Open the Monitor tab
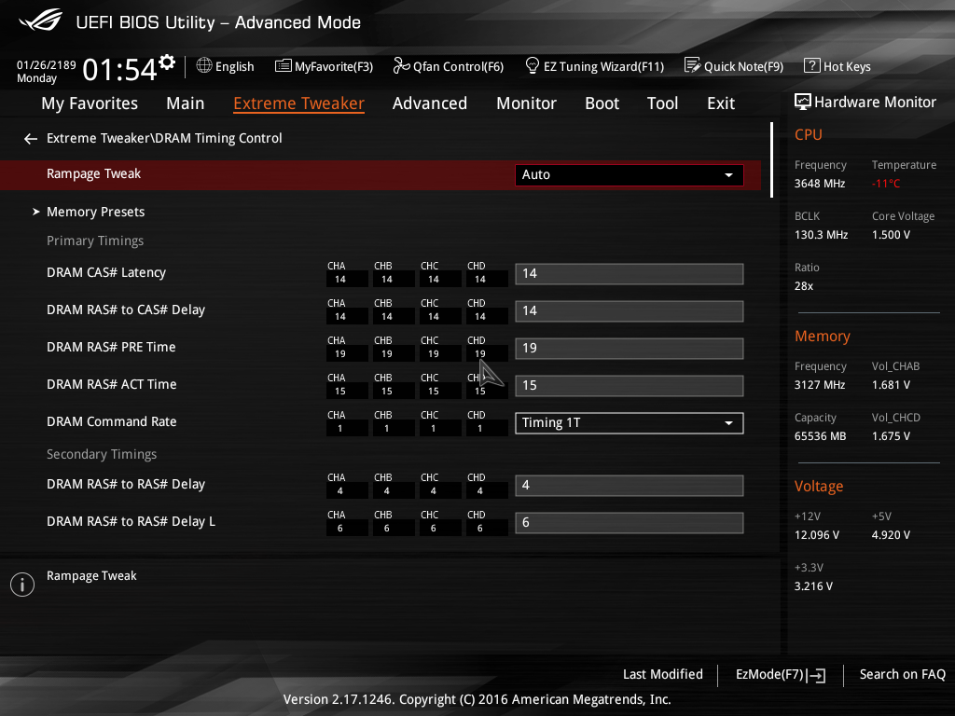The image size is (955, 716). [x=526, y=103]
